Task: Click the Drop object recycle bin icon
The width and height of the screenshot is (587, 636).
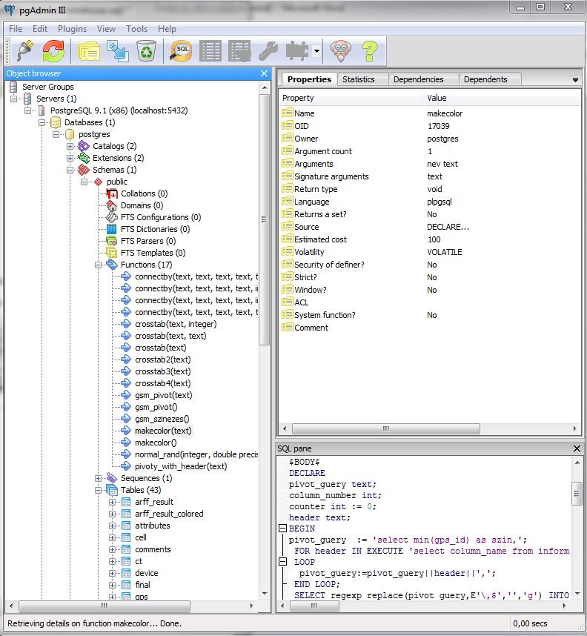Action: coord(146,51)
